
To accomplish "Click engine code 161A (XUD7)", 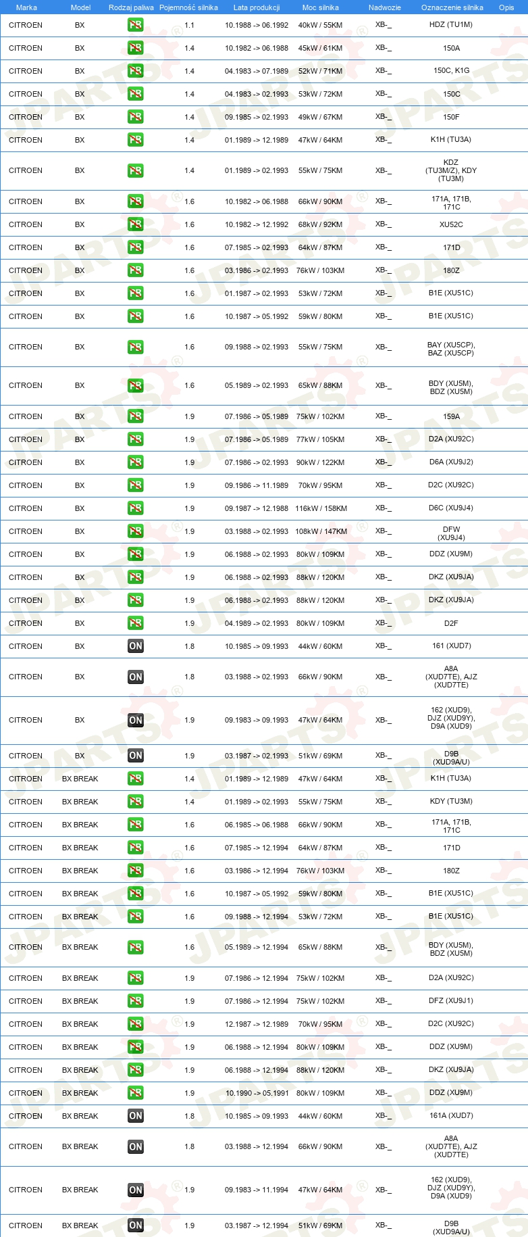I will 451,1115.
